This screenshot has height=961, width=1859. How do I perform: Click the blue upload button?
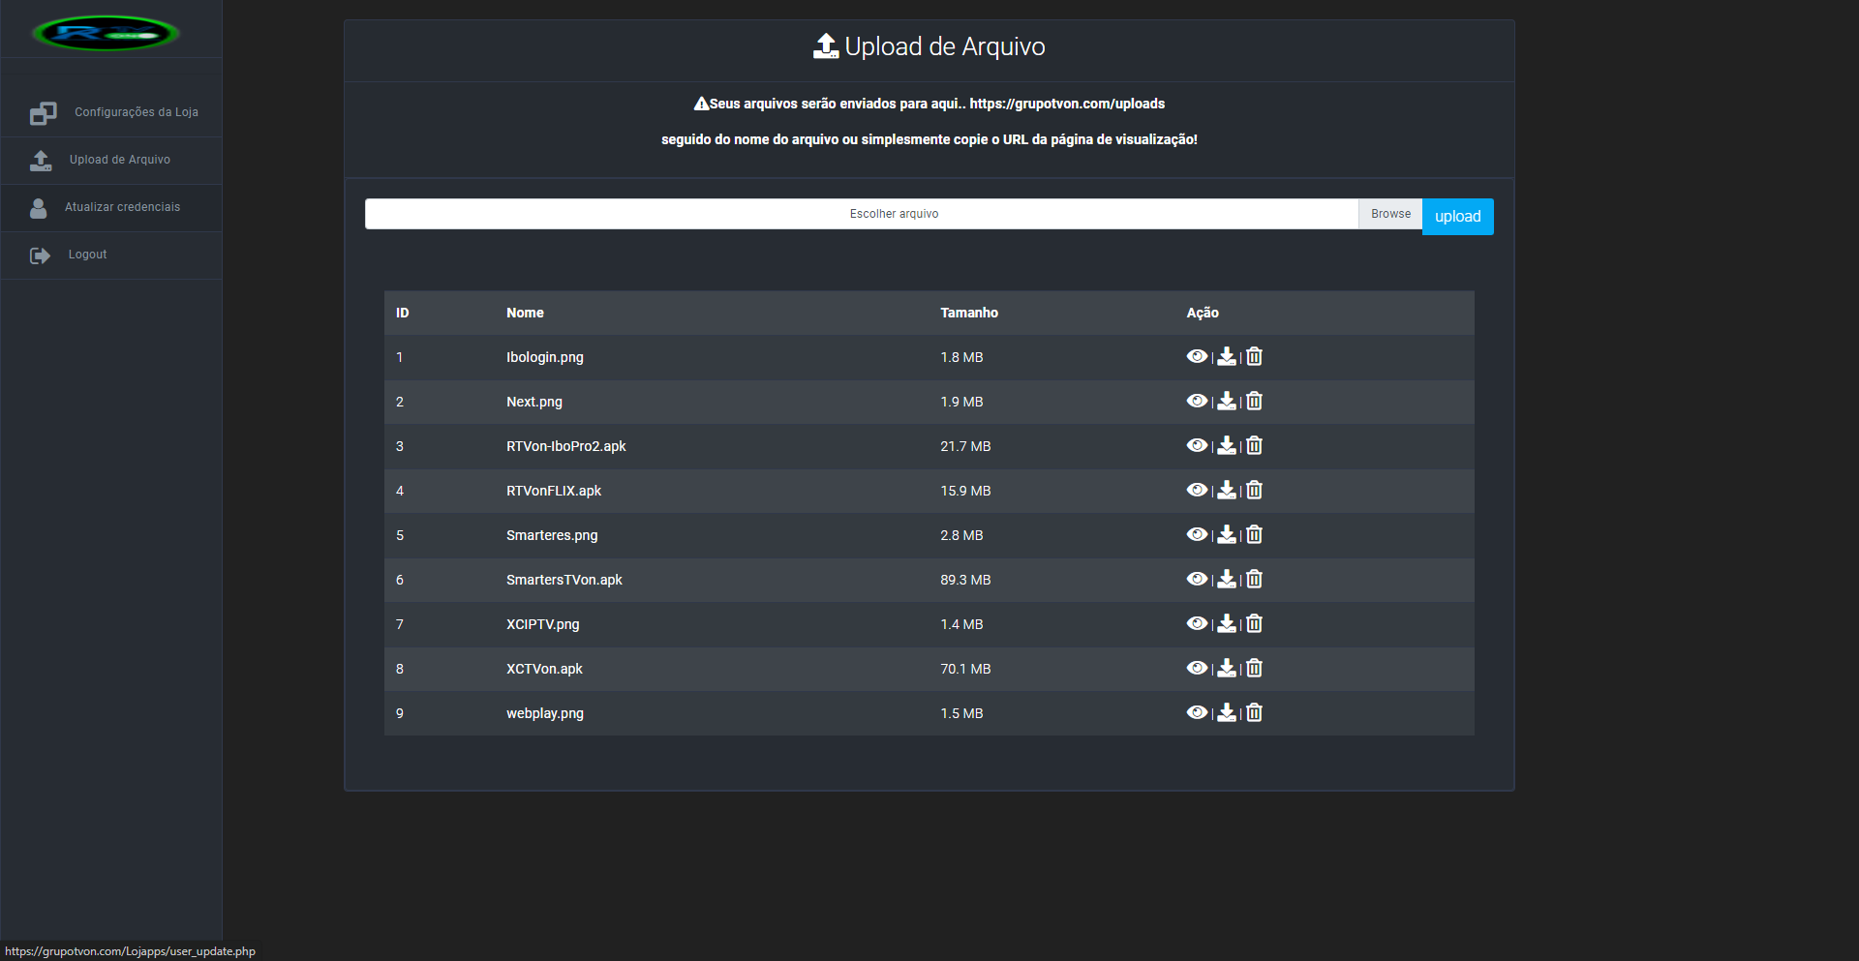(x=1457, y=217)
